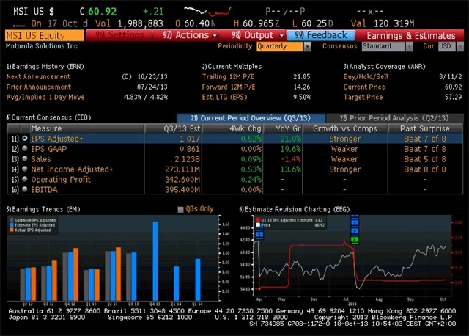Open the Settings button

pos(116,34)
